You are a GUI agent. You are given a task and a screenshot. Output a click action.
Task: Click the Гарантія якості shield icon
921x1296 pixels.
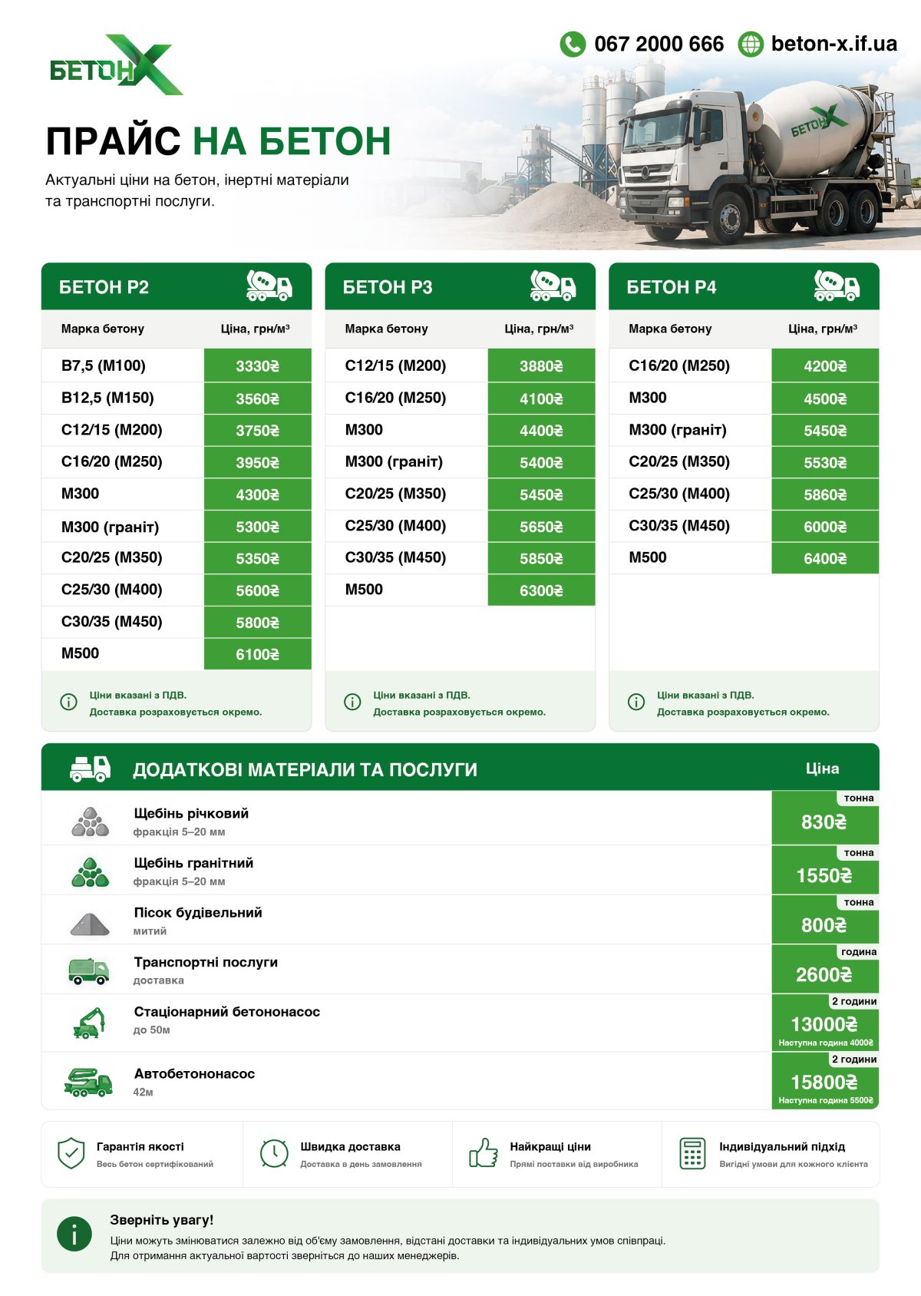pyautogui.click(x=71, y=1153)
